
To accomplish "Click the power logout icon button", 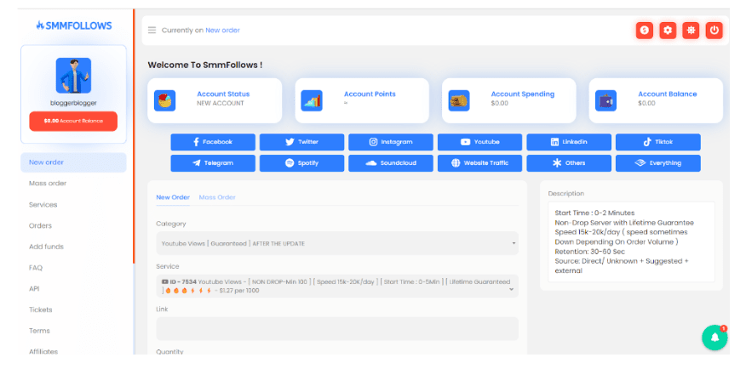I will coord(714,31).
